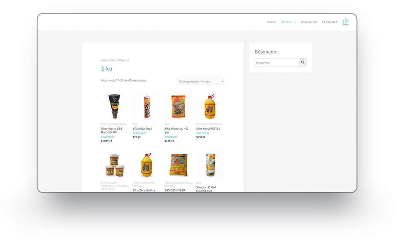
Task: Open the TIENDA dropdown chevron
Action: 294,22
